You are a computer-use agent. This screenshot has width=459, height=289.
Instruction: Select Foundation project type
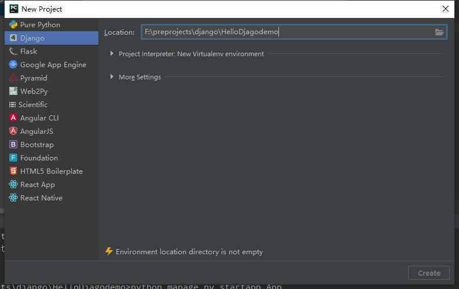(52, 158)
